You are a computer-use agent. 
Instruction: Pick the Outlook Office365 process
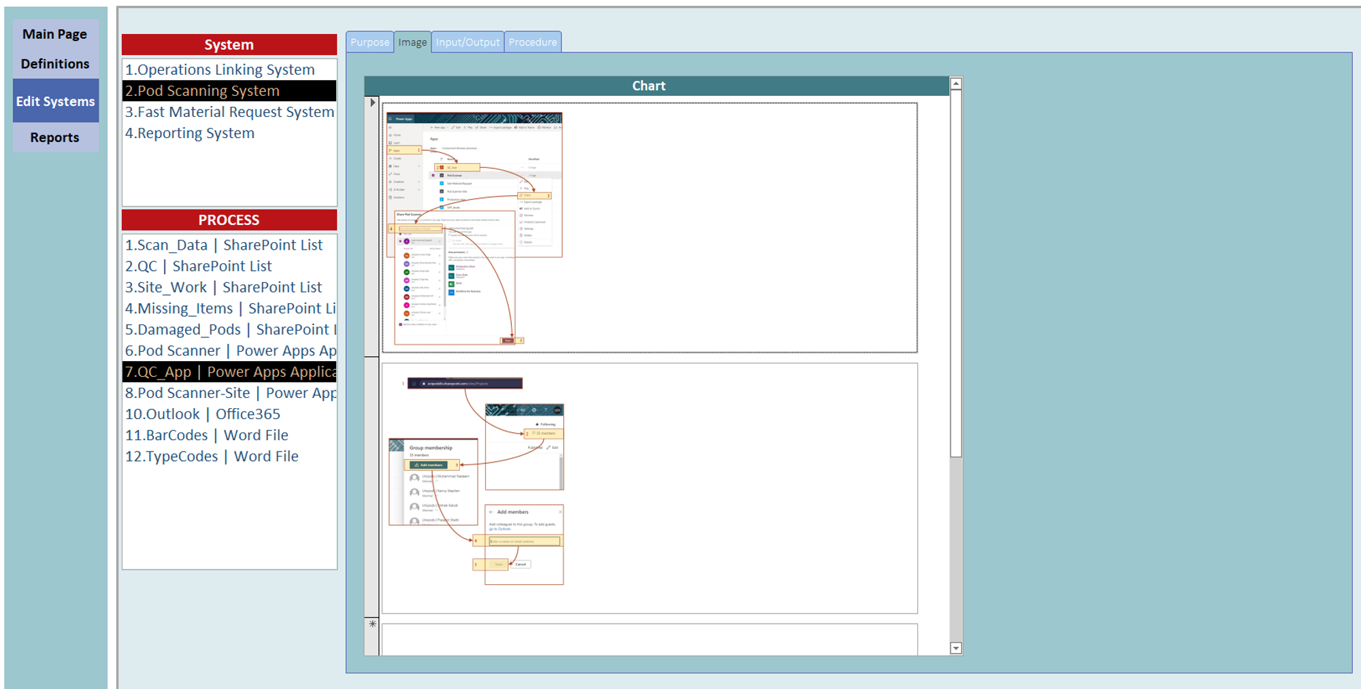click(x=203, y=414)
